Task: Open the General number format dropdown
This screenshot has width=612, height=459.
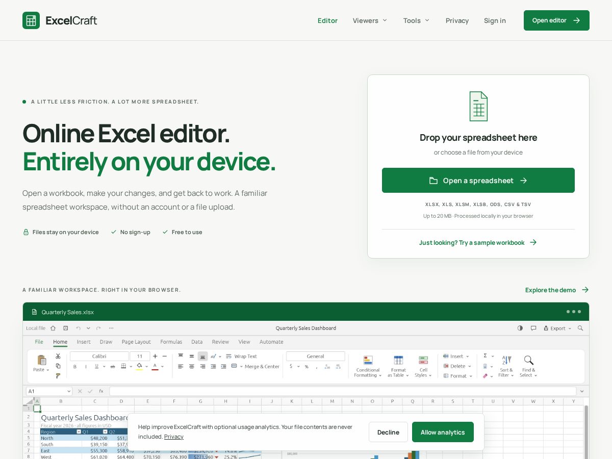Action: pos(316,356)
